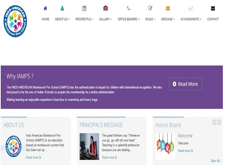The image size is (225, 165).
Task: Open Read more link under About Us
Action: (x=33, y=158)
